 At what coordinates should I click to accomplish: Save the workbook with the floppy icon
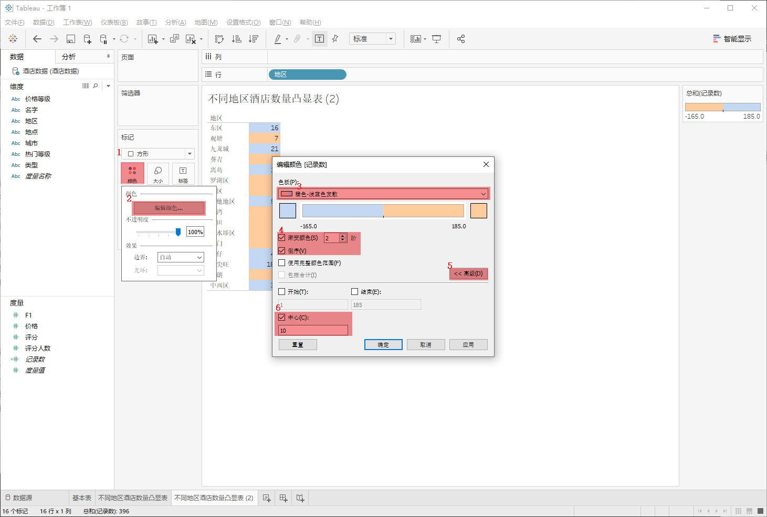coord(71,39)
